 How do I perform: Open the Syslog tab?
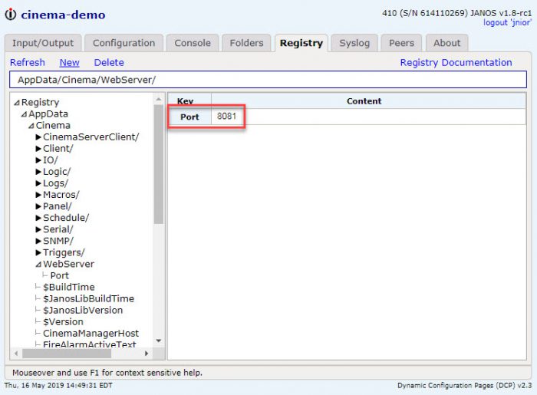(x=354, y=43)
